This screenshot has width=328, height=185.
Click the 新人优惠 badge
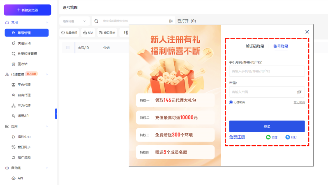(32, 74)
